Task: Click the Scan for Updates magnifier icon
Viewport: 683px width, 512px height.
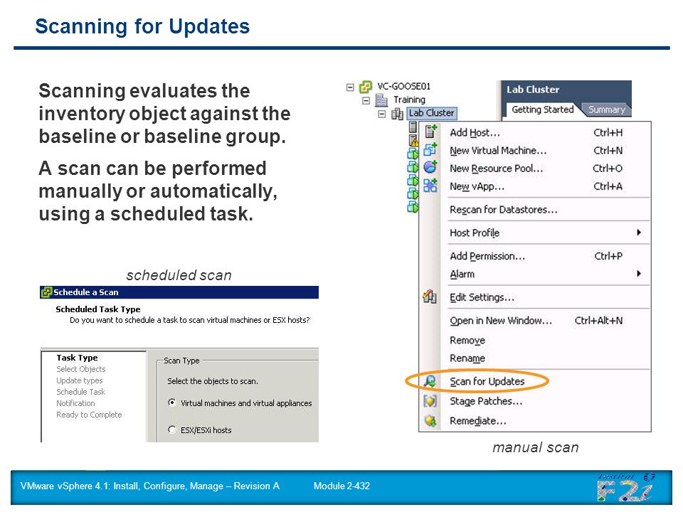Action: pos(430,381)
